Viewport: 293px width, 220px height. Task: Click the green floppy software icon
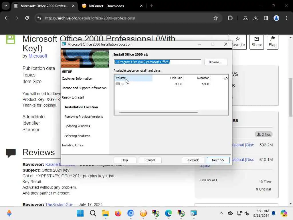11,40
